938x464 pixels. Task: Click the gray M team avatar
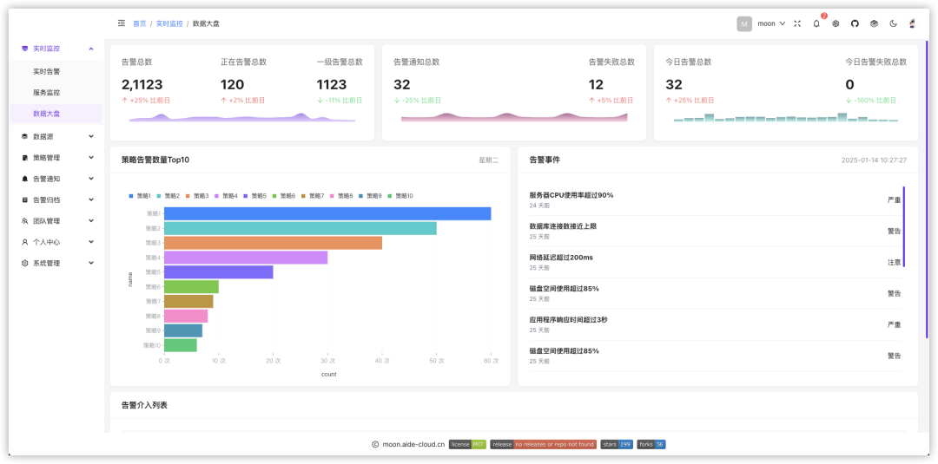click(x=744, y=24)
